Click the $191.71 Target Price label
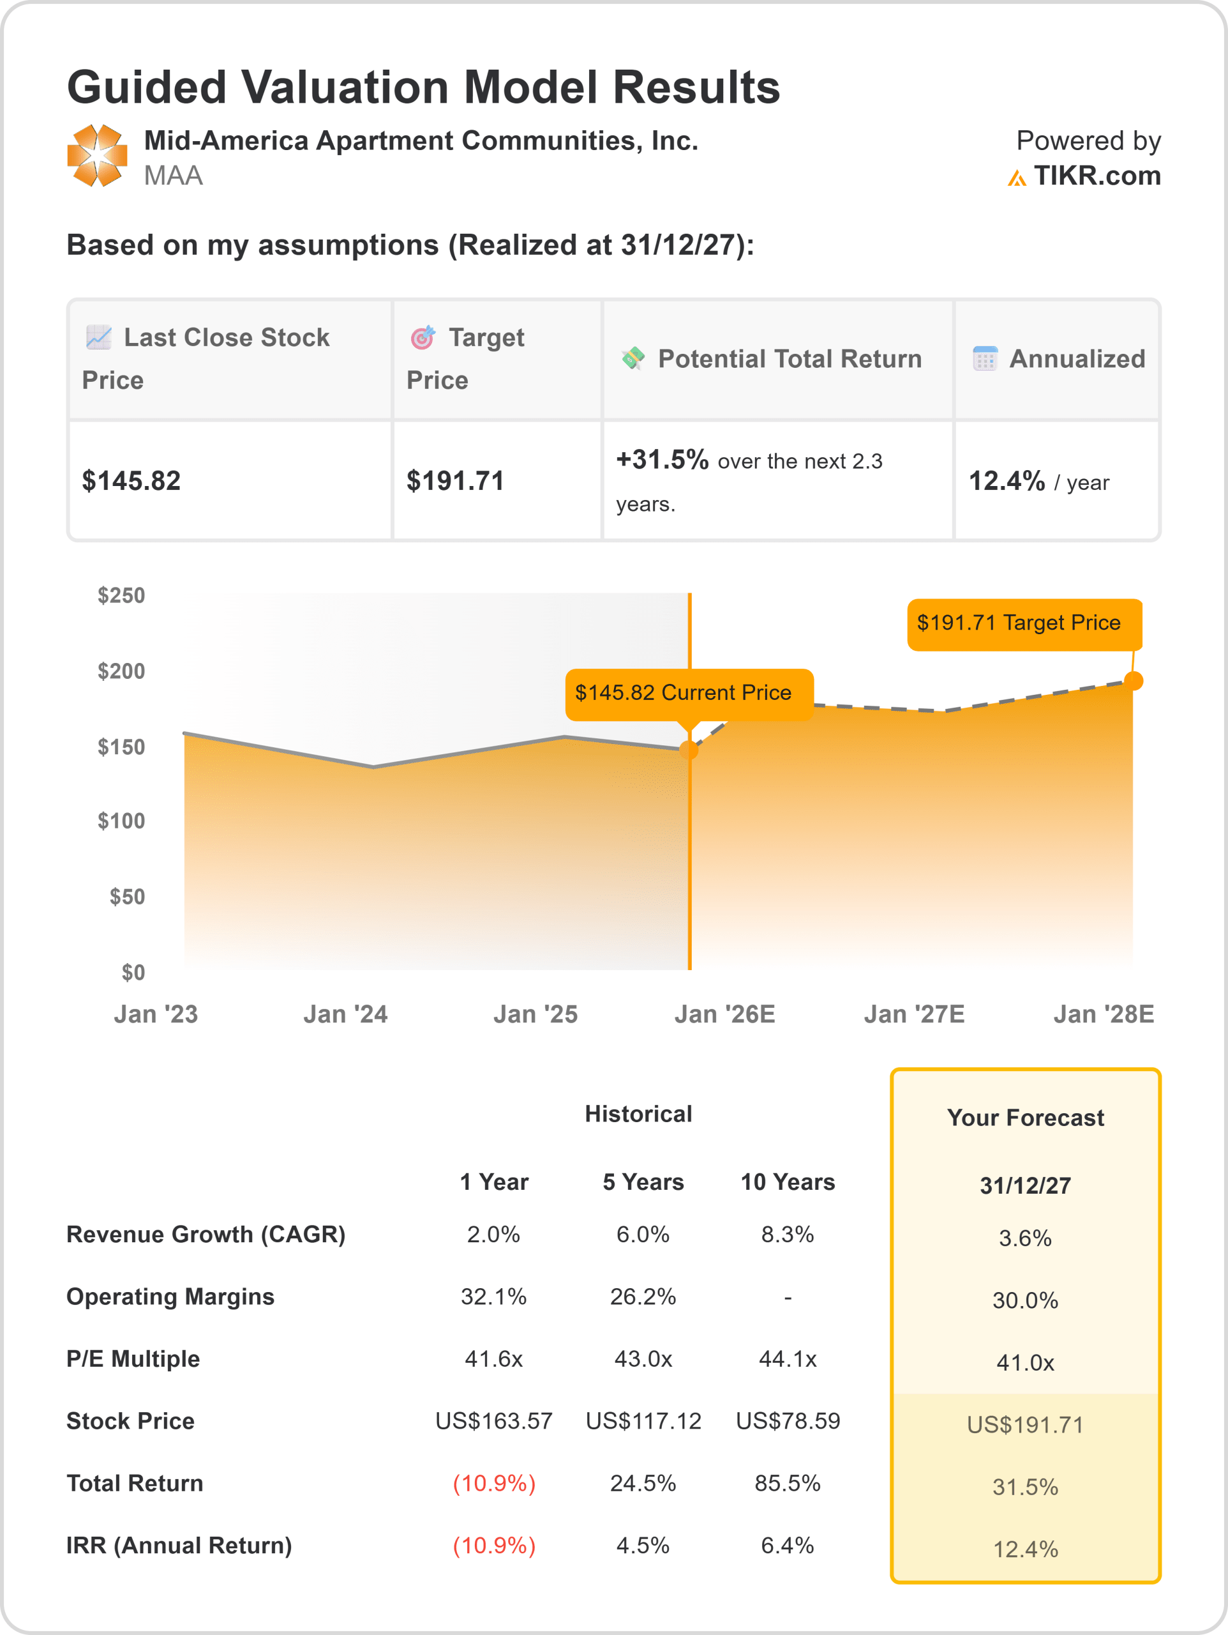 click(1018, 623)
